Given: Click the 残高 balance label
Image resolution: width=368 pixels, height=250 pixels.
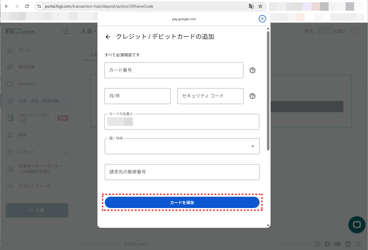Looking at the screenshot, I should click(x=310, y=31).
